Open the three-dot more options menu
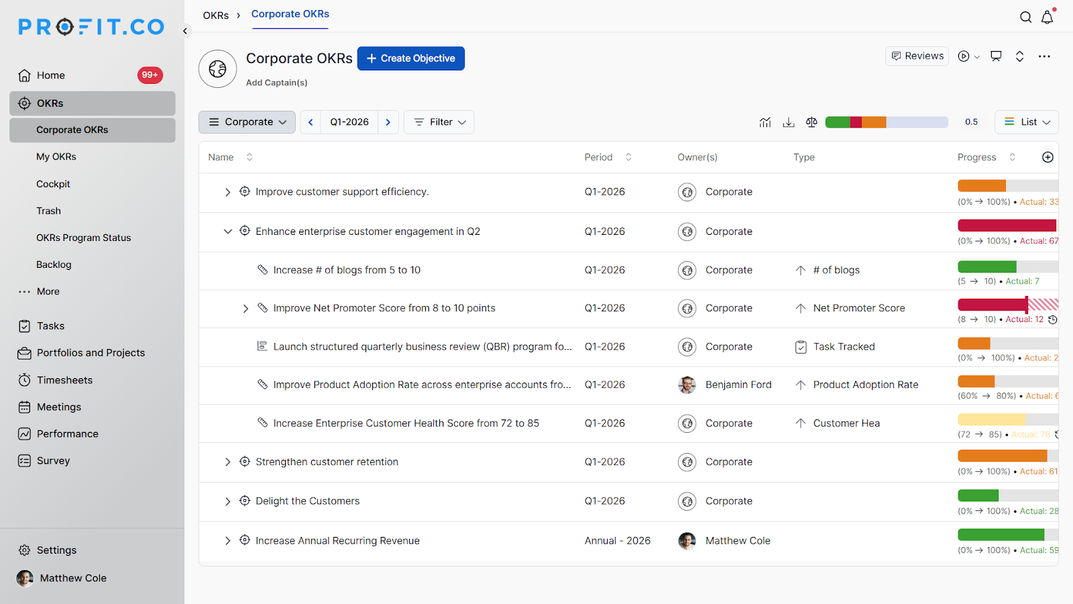Viewport: 1073px width, 604px height. (x=1044, y=56)
